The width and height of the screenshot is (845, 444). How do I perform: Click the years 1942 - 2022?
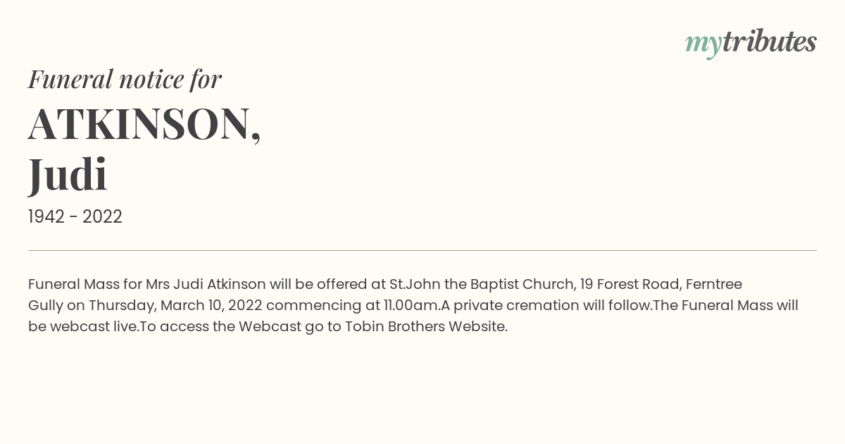[x=75, y=216]
